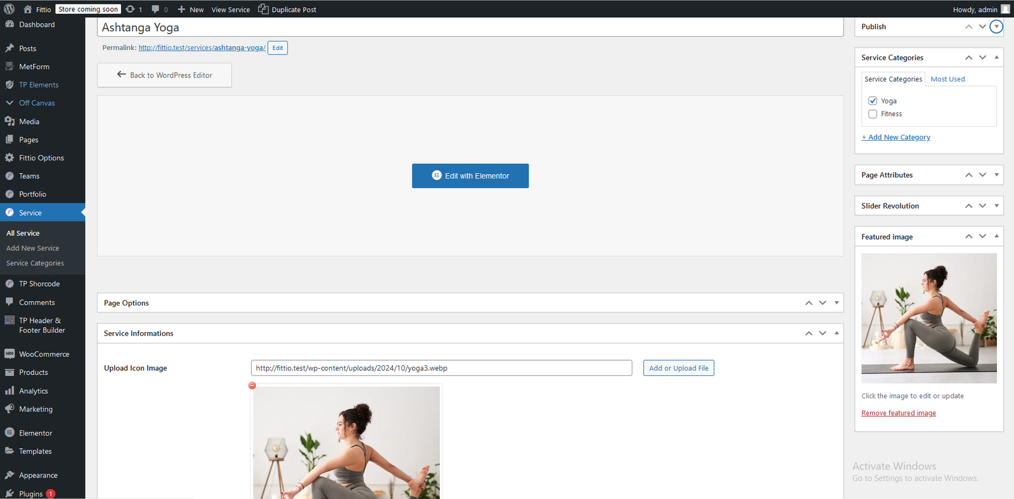Image resolution: width=1014 pixels, height=499 pixels.
Task: Open the Elementor sidebar menu icon
Action: (x=10, y=432)
